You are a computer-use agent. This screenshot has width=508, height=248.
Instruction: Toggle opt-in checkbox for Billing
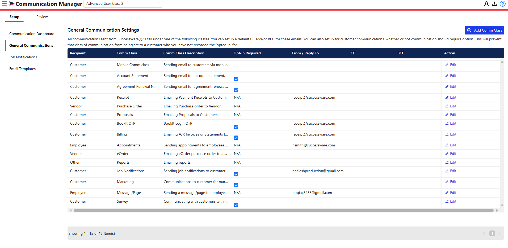[x=236, y=138]
